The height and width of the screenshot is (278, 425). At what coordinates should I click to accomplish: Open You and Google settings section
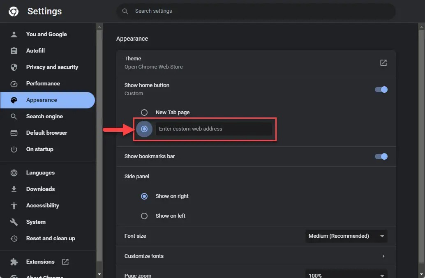click(x=46, y=34)
